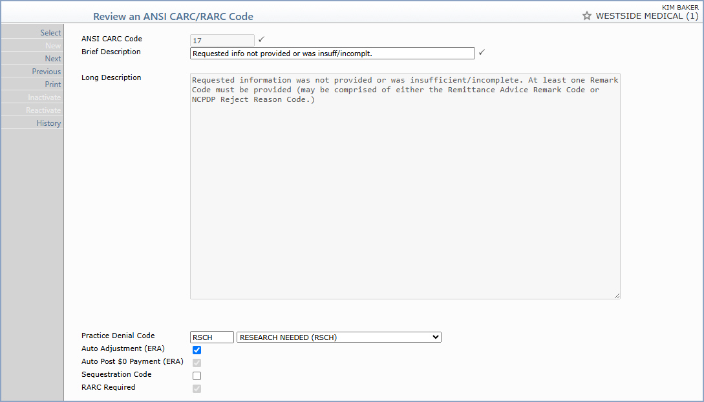
Task: Click the KIM BAKER user name
Action: pyautogui.click(x=680, y=7)
